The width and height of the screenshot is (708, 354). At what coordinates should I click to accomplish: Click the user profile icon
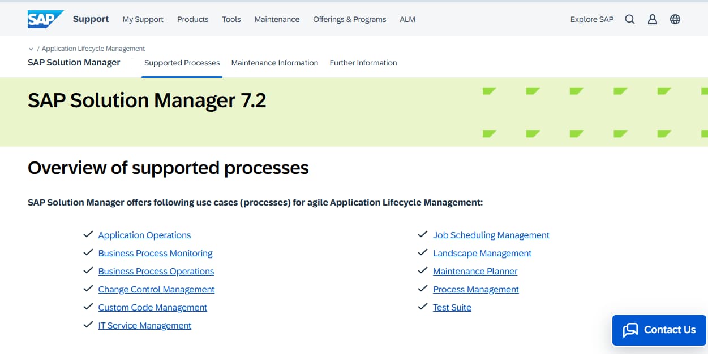653,19
